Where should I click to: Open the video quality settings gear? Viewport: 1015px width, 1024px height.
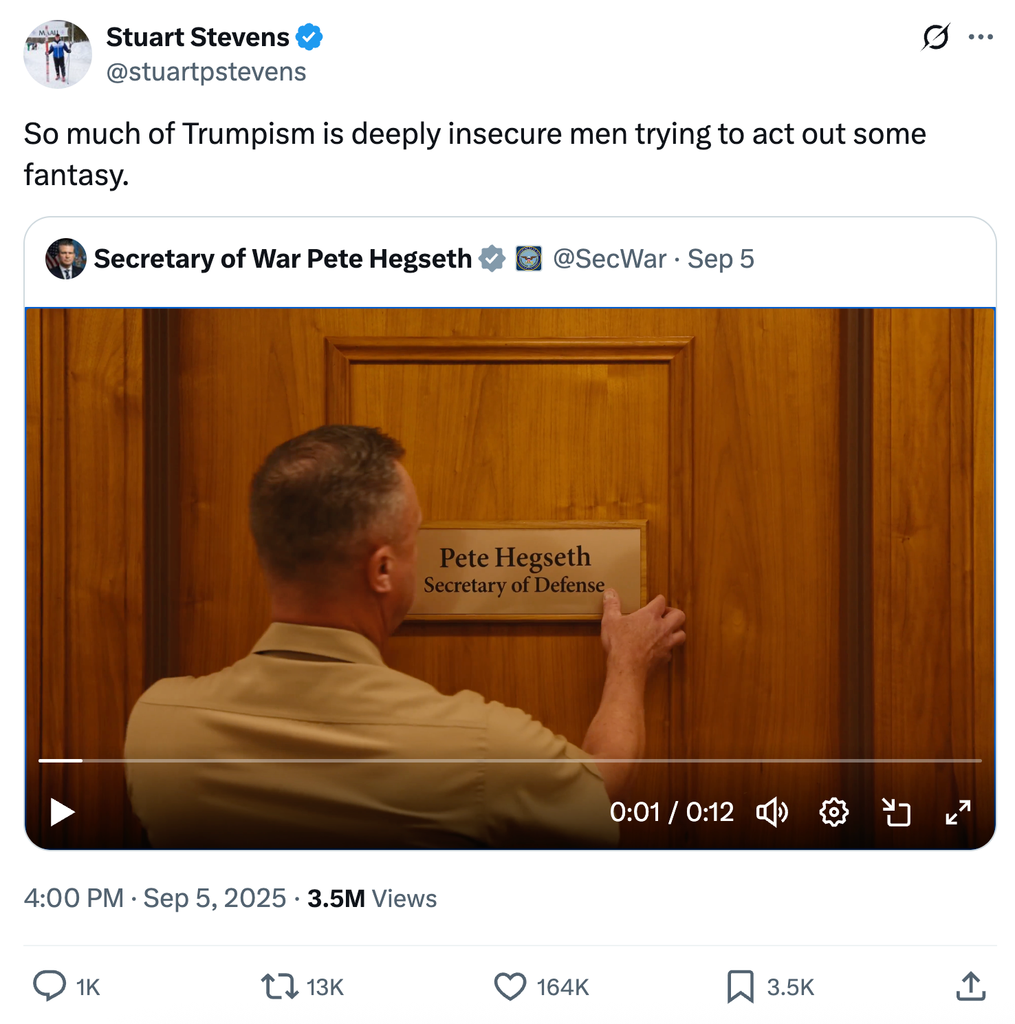coord(834,812)
